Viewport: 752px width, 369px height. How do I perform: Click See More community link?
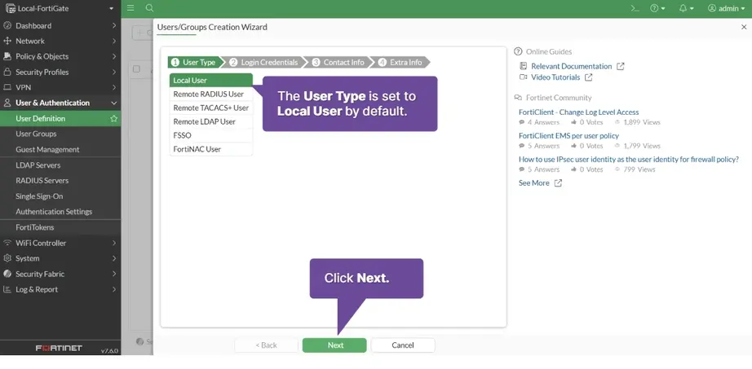[533, 182]
